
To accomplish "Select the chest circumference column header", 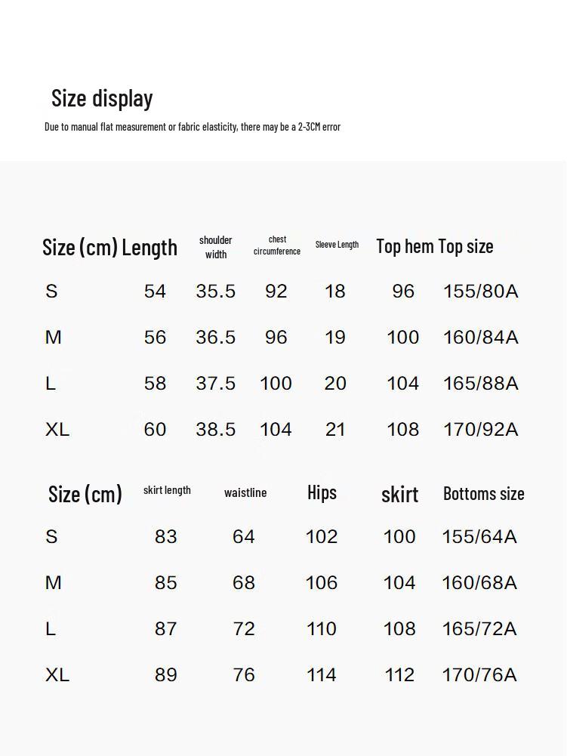I will click(x=277, y=245).
